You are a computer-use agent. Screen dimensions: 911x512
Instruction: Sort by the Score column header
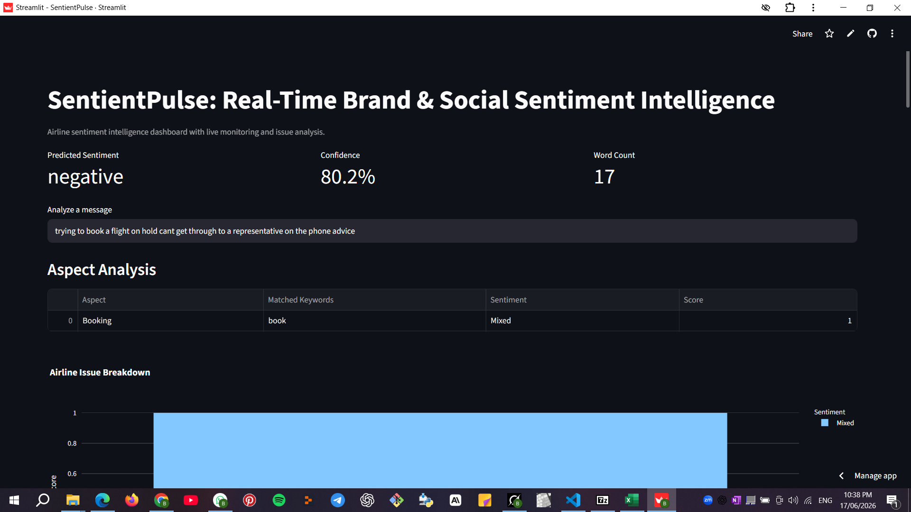point(768,300)
